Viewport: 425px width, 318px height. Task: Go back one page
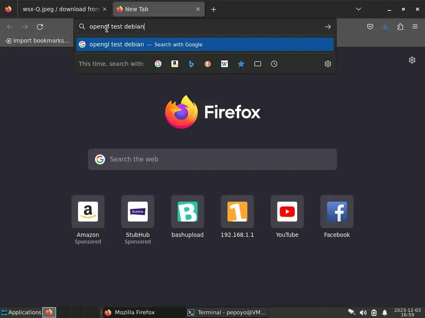tap(10, 27)
